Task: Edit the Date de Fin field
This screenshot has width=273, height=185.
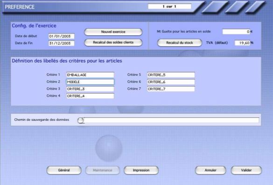Action: click(x=62, y=43)
